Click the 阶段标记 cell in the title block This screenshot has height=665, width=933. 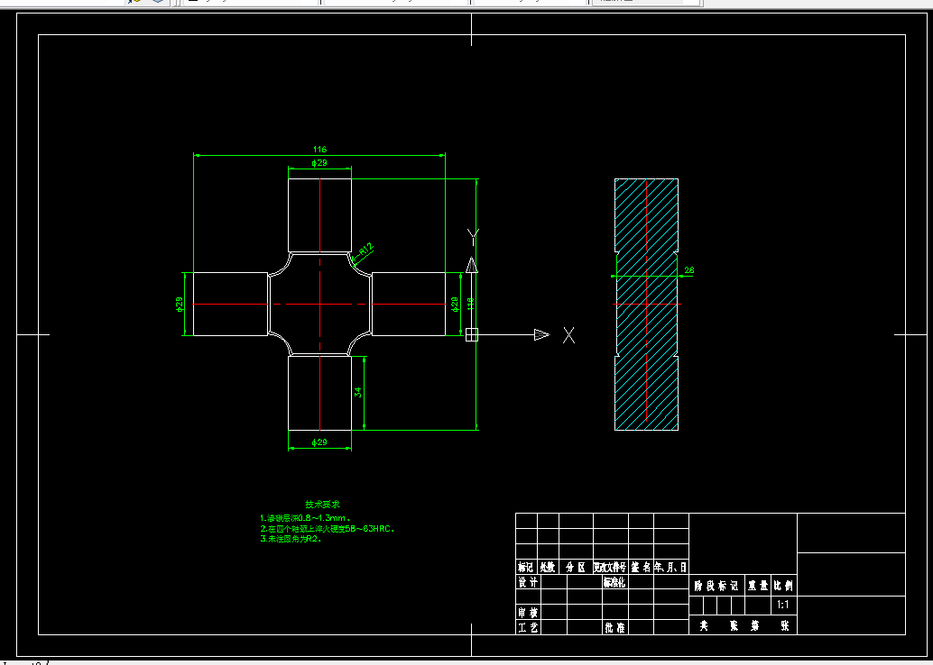[717, 586]
